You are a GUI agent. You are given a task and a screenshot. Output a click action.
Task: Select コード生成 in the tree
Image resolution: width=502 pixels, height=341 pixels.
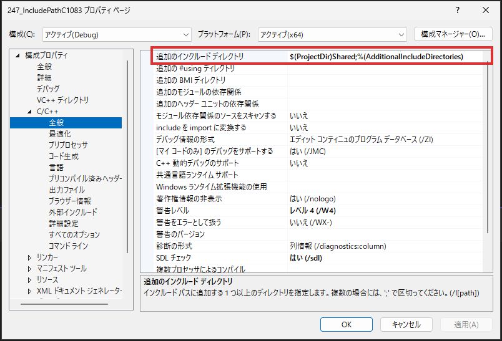point(64,156)
